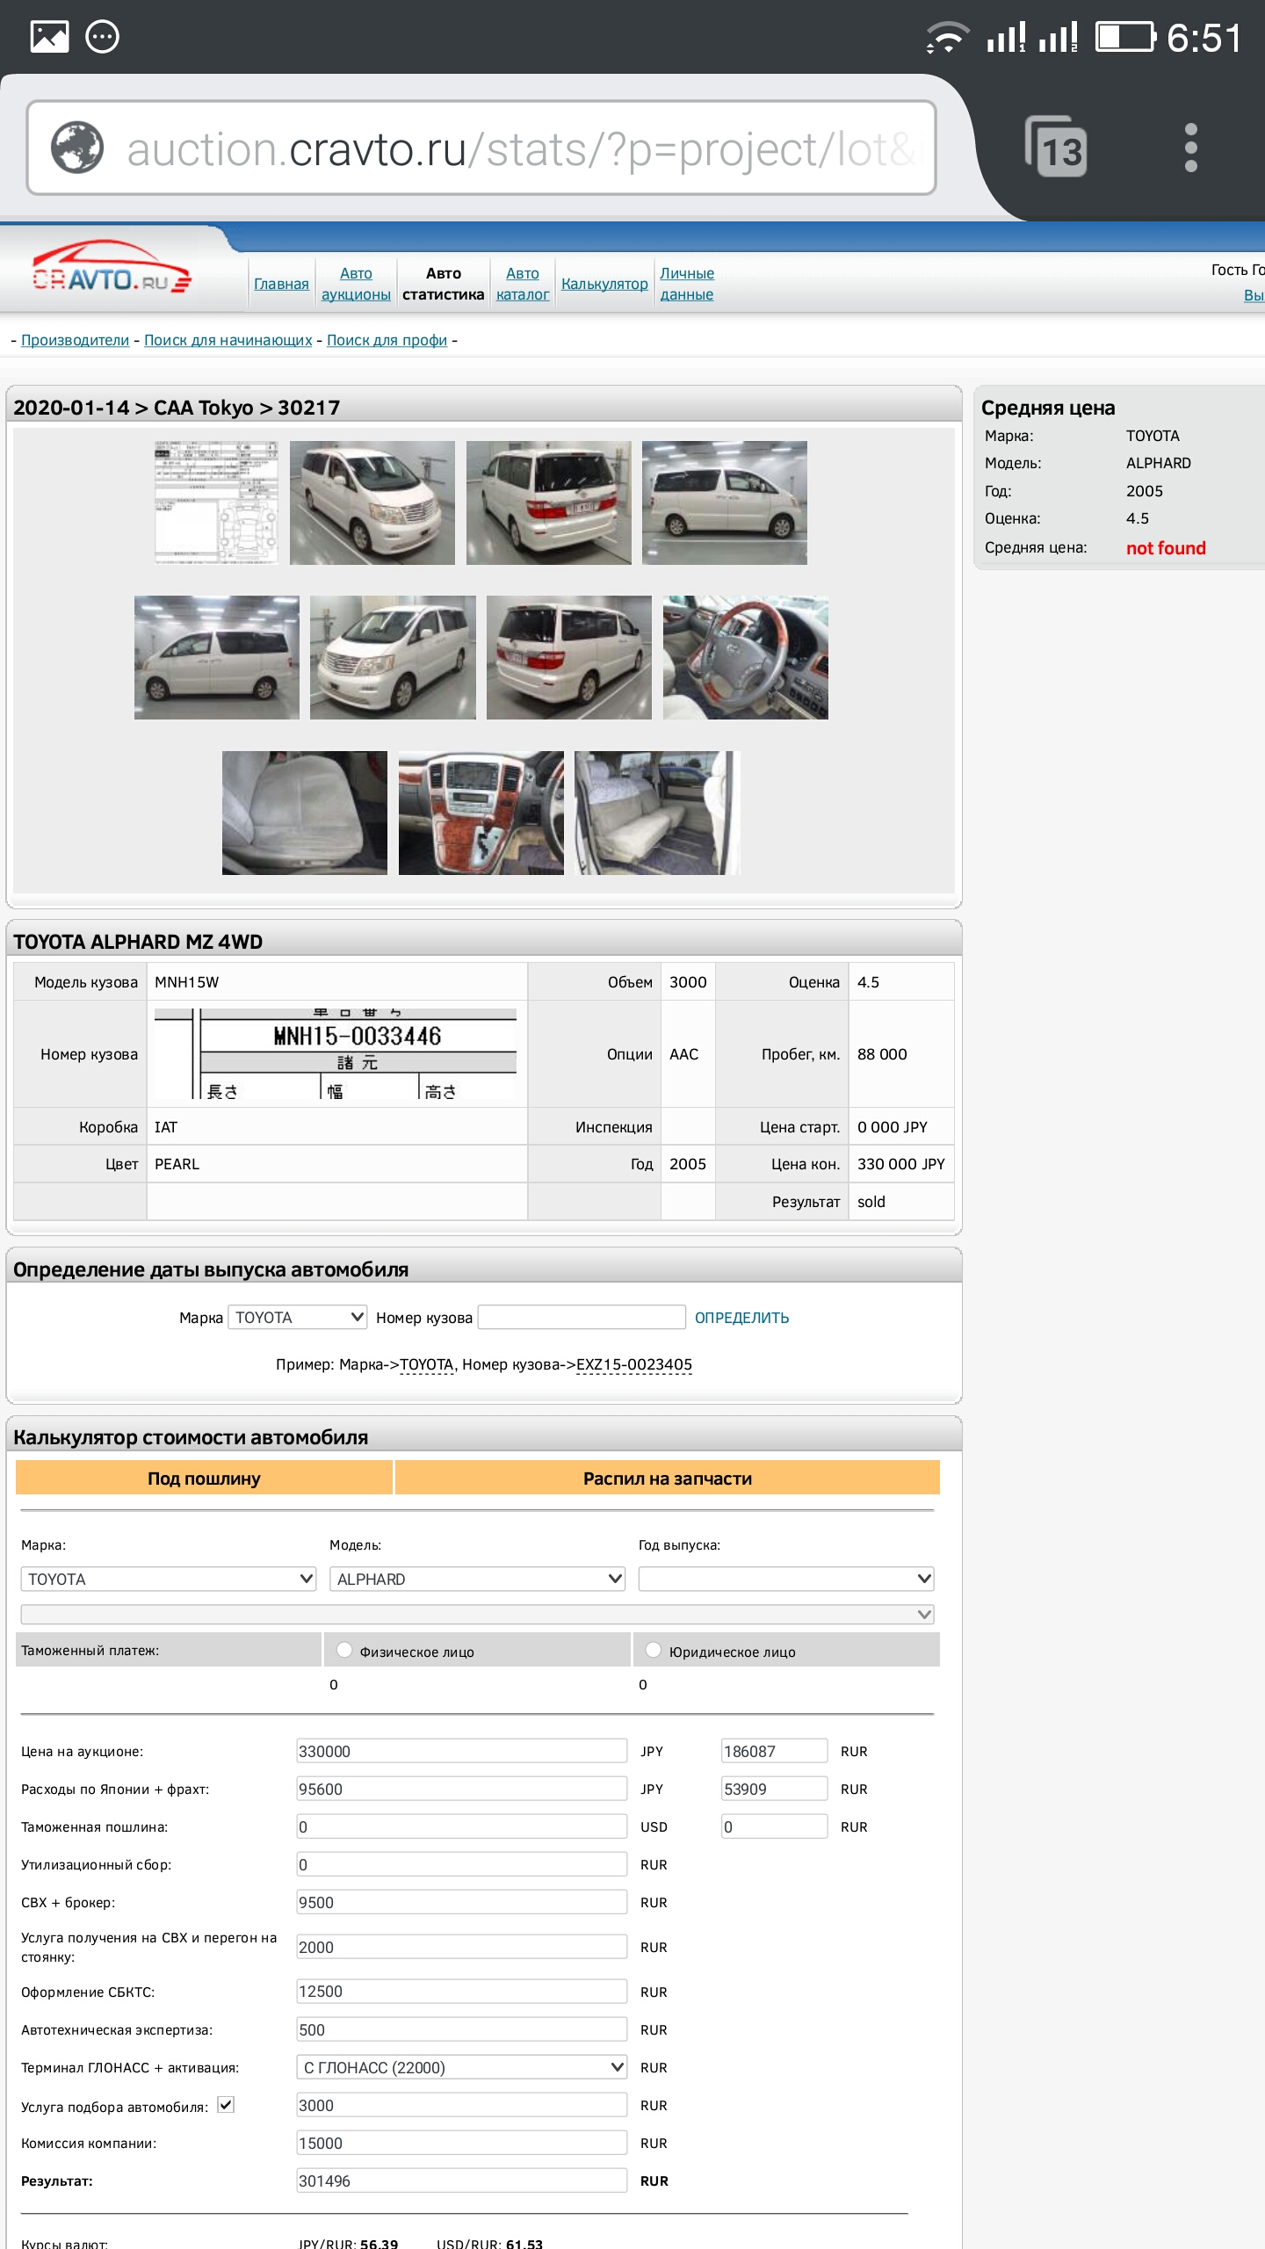The height and width of the screenshot is (2249, 1265).
Task: Click the 330 000 JPY final price cell
Action: pyautogui.click(x=901, y=1164)
